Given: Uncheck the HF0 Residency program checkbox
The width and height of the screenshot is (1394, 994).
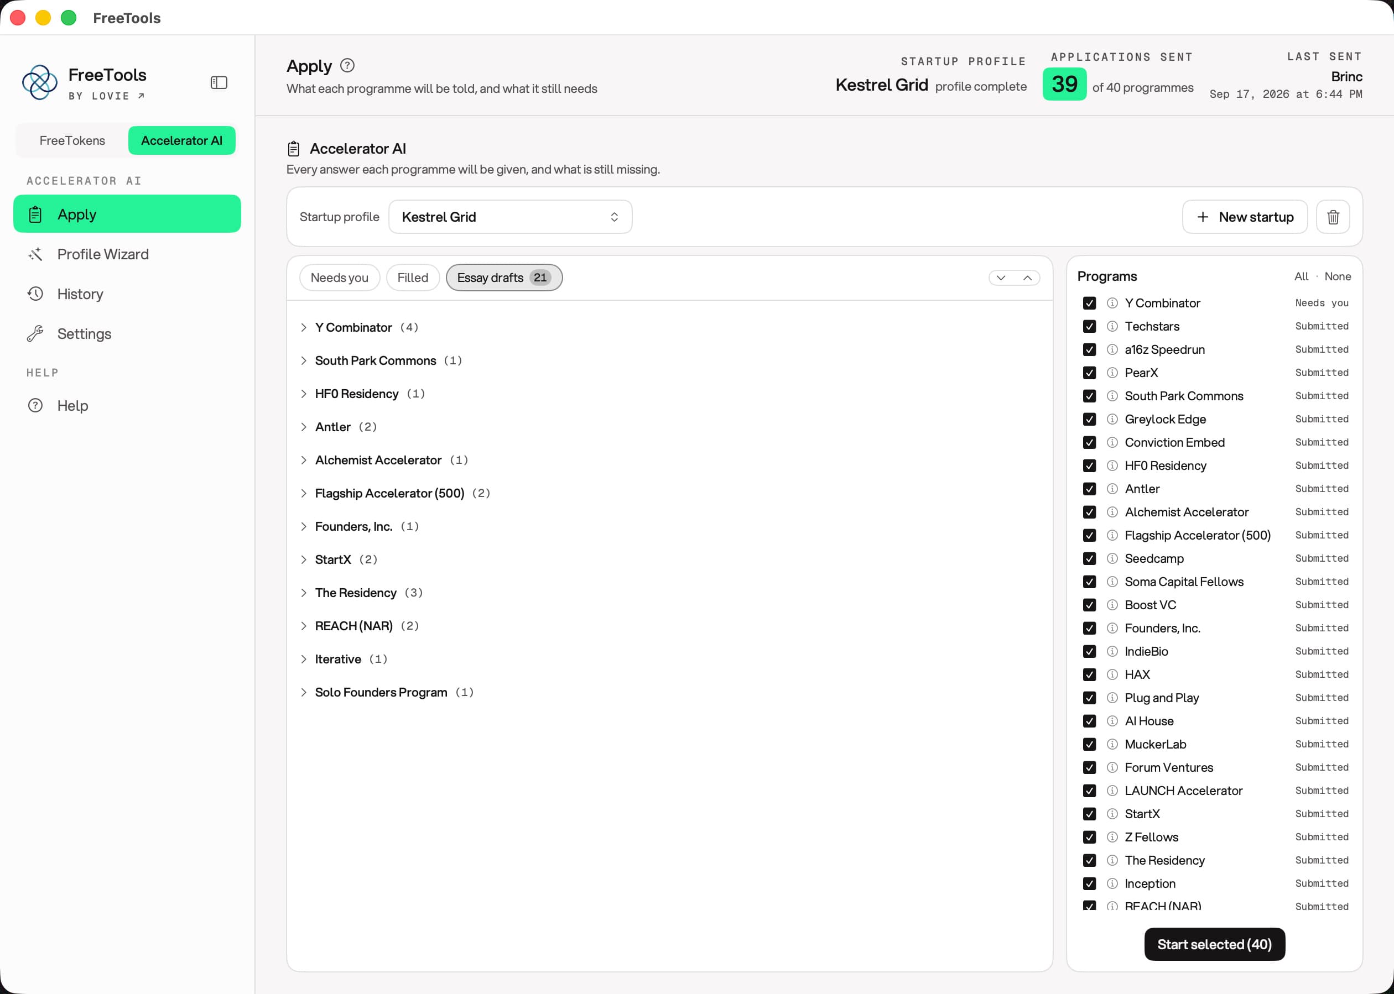Looking at the screenshot, I should pyautogui.click(x=1089, y=466).
